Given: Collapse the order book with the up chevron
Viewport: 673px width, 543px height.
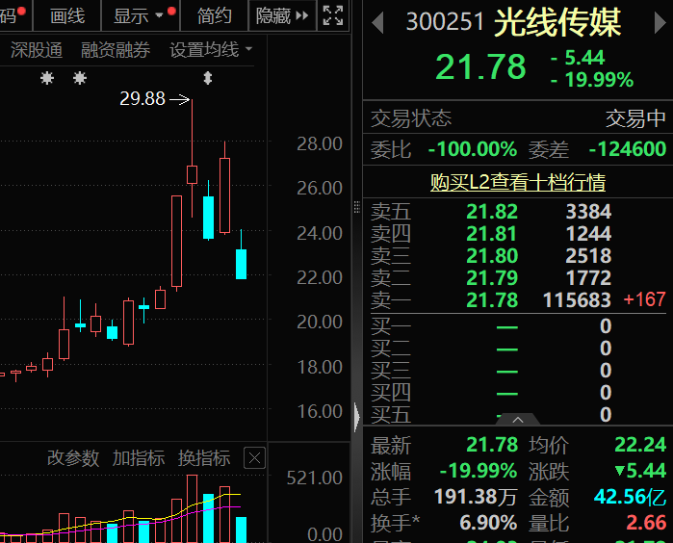Looking at the screenshot, I should [x=517, y=420].
